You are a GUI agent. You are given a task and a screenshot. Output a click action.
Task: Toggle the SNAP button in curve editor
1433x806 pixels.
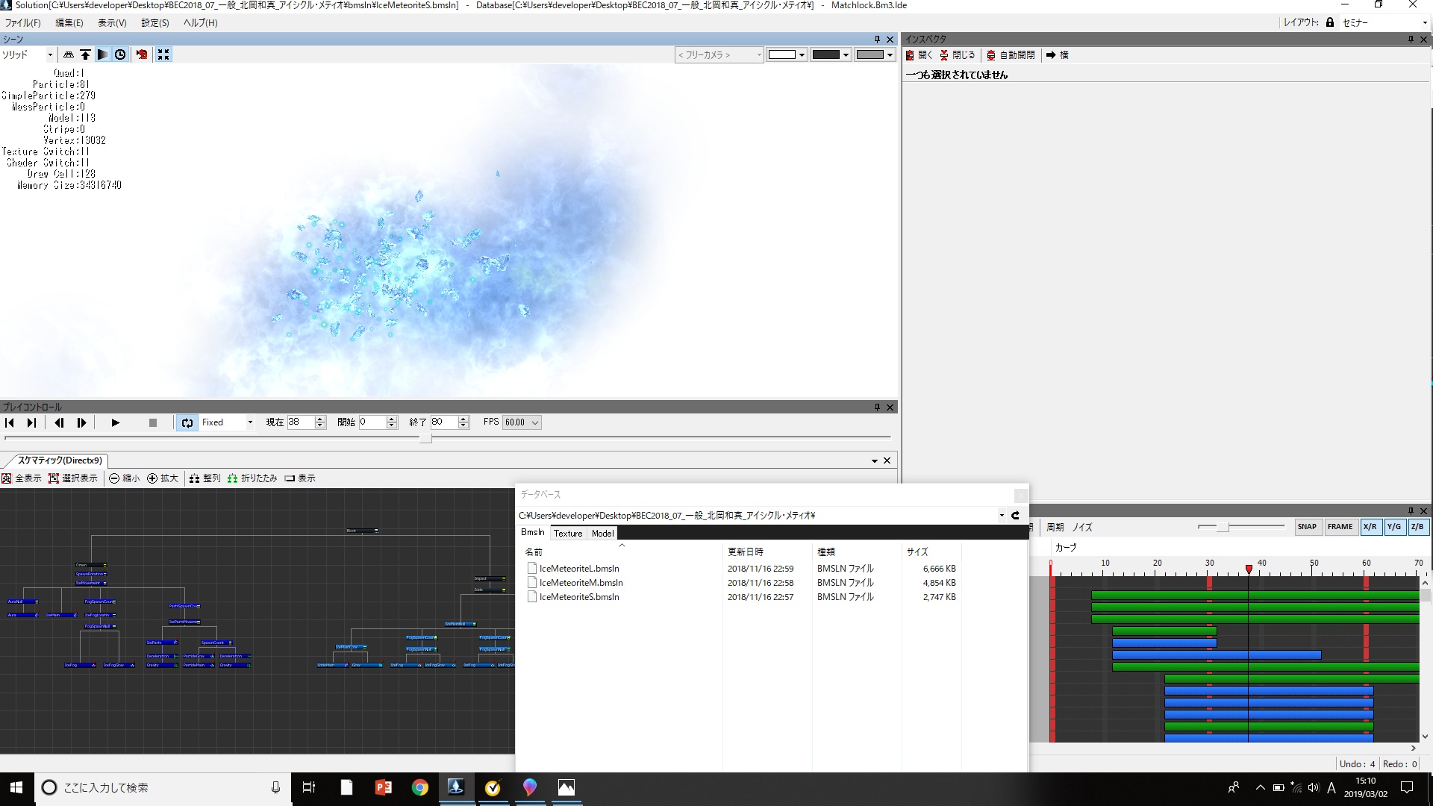coord(1307,527)
